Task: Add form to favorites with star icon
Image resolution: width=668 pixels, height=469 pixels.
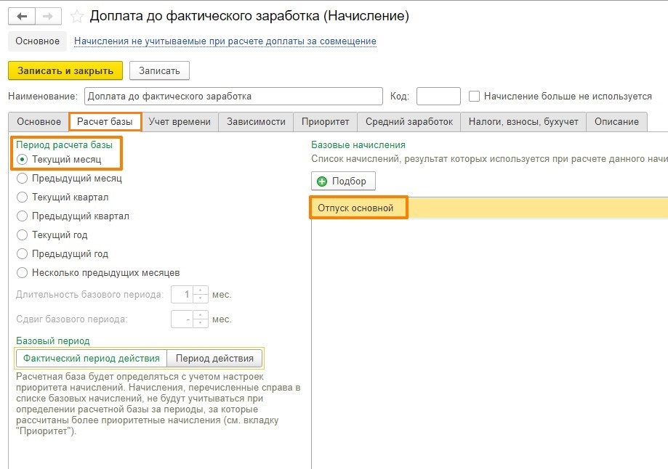Action: click(77, 17)
